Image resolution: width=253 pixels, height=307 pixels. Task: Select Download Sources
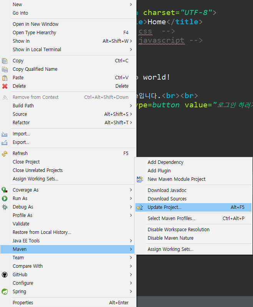pos(167,199)
